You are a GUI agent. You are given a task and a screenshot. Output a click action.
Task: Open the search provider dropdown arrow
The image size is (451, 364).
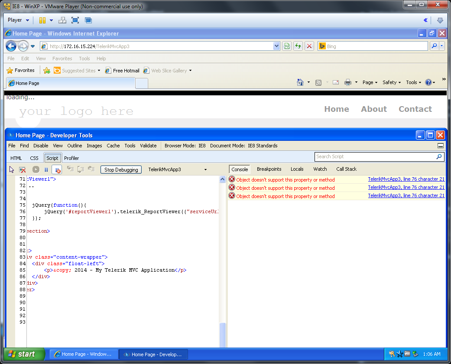[x=441, y=46]
